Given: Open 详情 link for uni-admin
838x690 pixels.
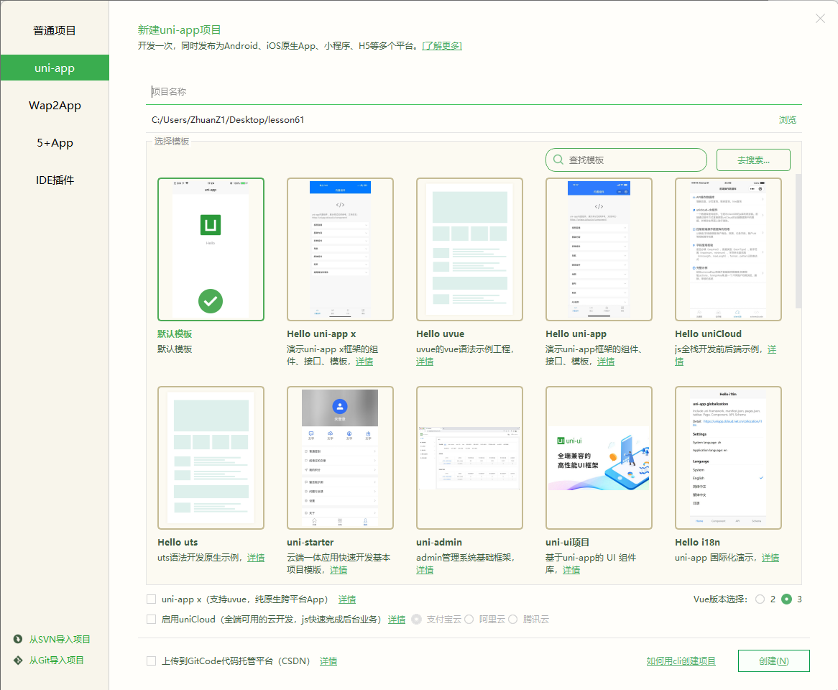Looking at the screenshot, I should click(425, 570).
